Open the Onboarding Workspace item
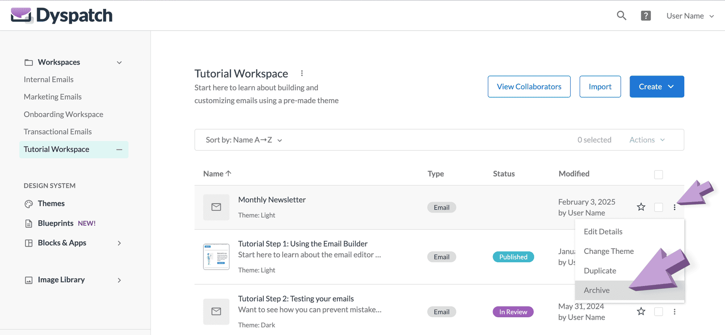The width and height of the screenshot is (725, 335). coord(63,114)
